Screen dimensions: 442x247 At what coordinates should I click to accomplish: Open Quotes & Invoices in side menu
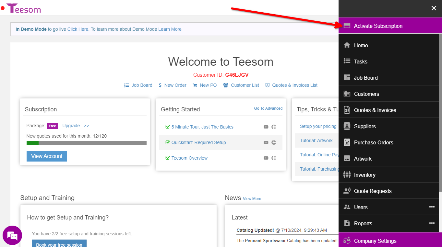click(x=389, y=110)
